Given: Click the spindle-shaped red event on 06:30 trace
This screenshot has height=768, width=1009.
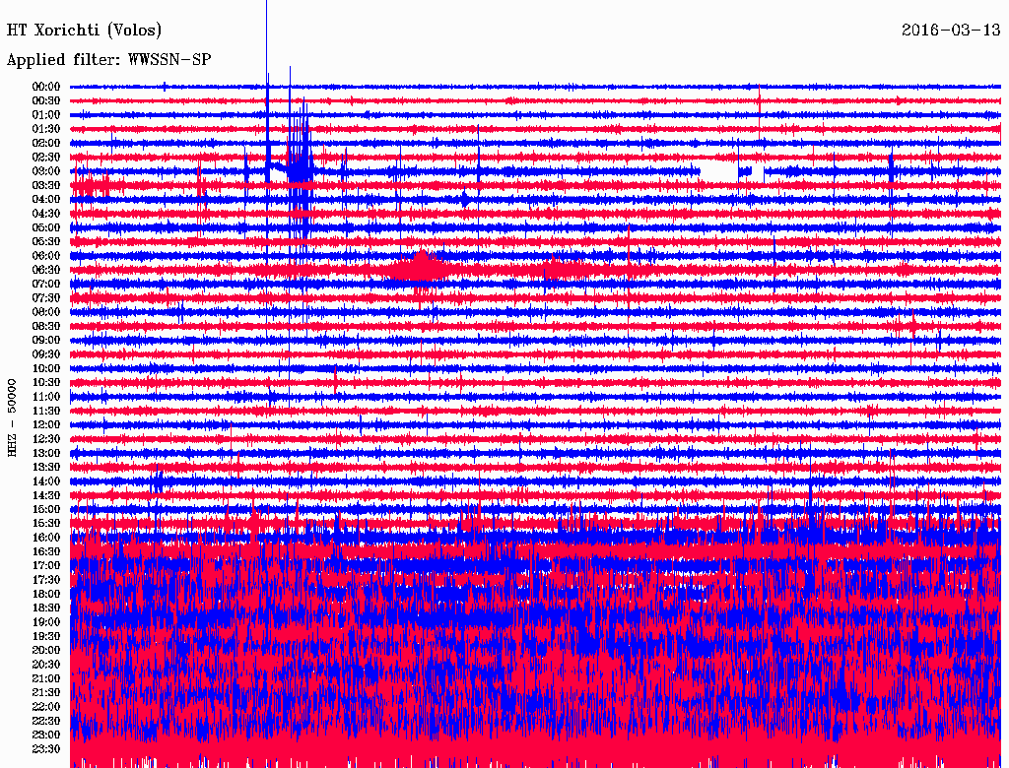Looking at the screenshot, I should point(422,267).
